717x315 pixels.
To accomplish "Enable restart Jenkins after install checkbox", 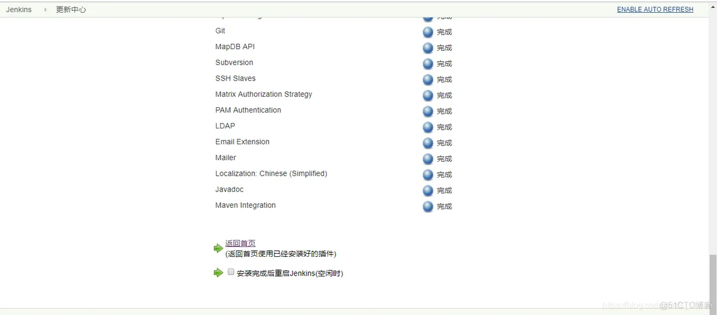I will [231, 271].
